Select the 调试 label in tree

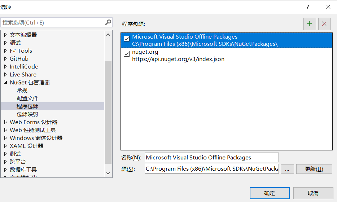[x=15, y=43]
